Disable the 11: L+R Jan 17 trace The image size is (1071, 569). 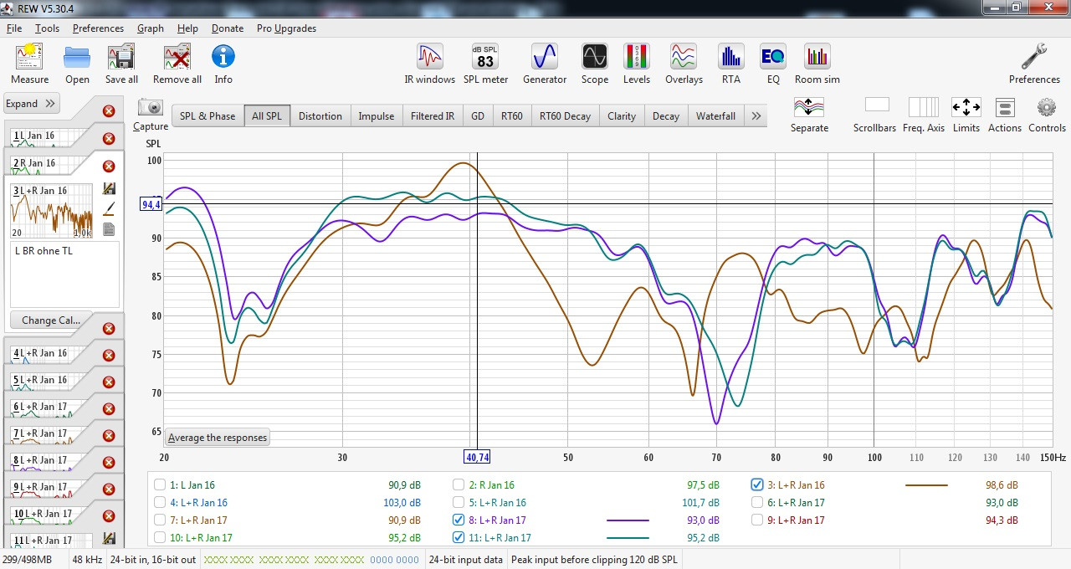[x=459, y=538]
